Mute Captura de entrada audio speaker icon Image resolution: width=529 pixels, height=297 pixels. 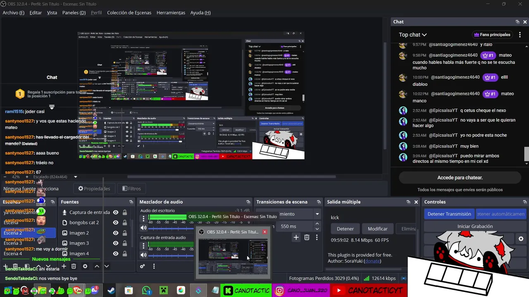coord(143,255)
